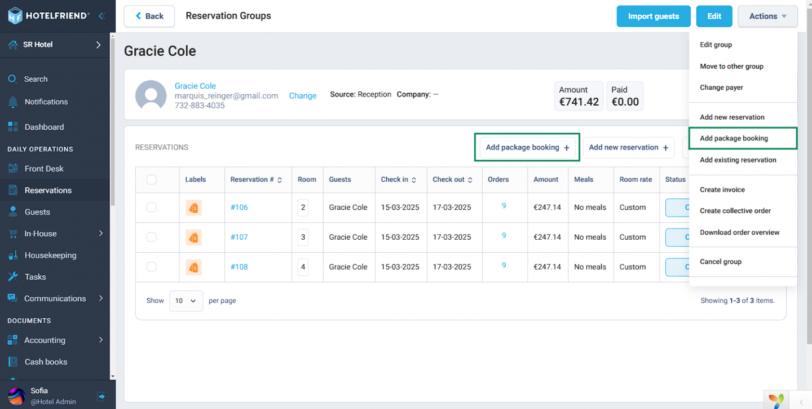Click the Back button
The image size is (812, 409).
pos(149,16)
